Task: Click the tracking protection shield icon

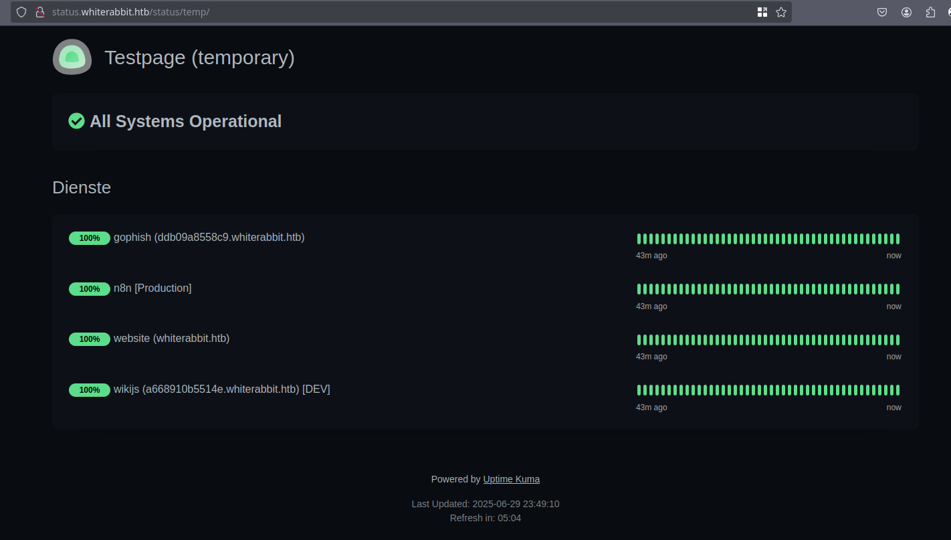Action: click(21, 12)
